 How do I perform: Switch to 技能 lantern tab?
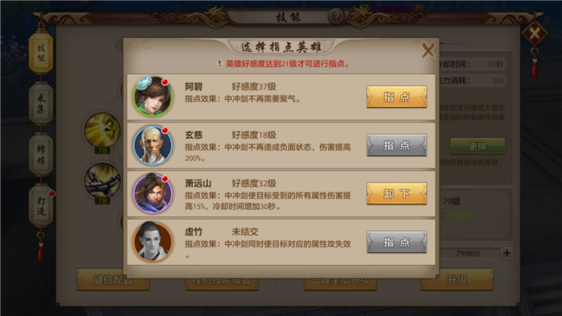41,52
